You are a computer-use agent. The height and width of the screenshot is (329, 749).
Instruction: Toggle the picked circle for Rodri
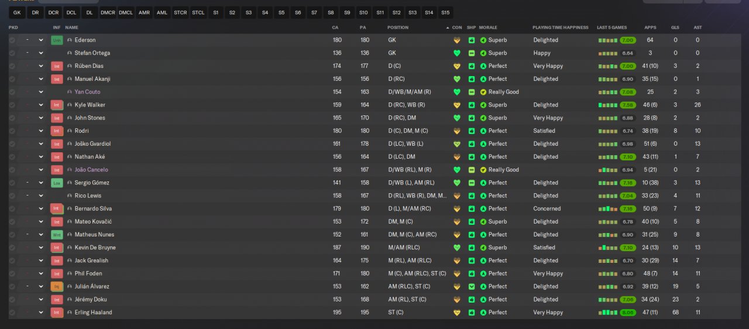(12, 131)
